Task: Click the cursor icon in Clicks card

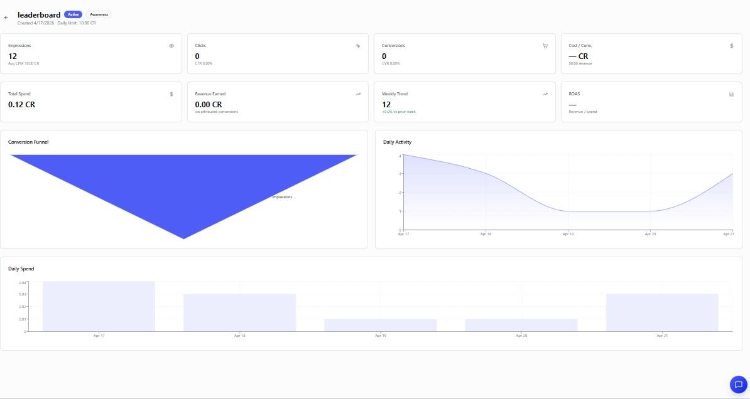Action: pyautogui.click(x=358, y=46)
